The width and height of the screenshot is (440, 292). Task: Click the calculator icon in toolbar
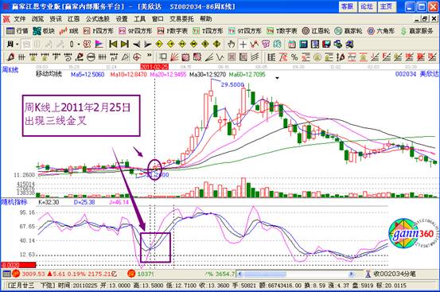tap(303, 44)
